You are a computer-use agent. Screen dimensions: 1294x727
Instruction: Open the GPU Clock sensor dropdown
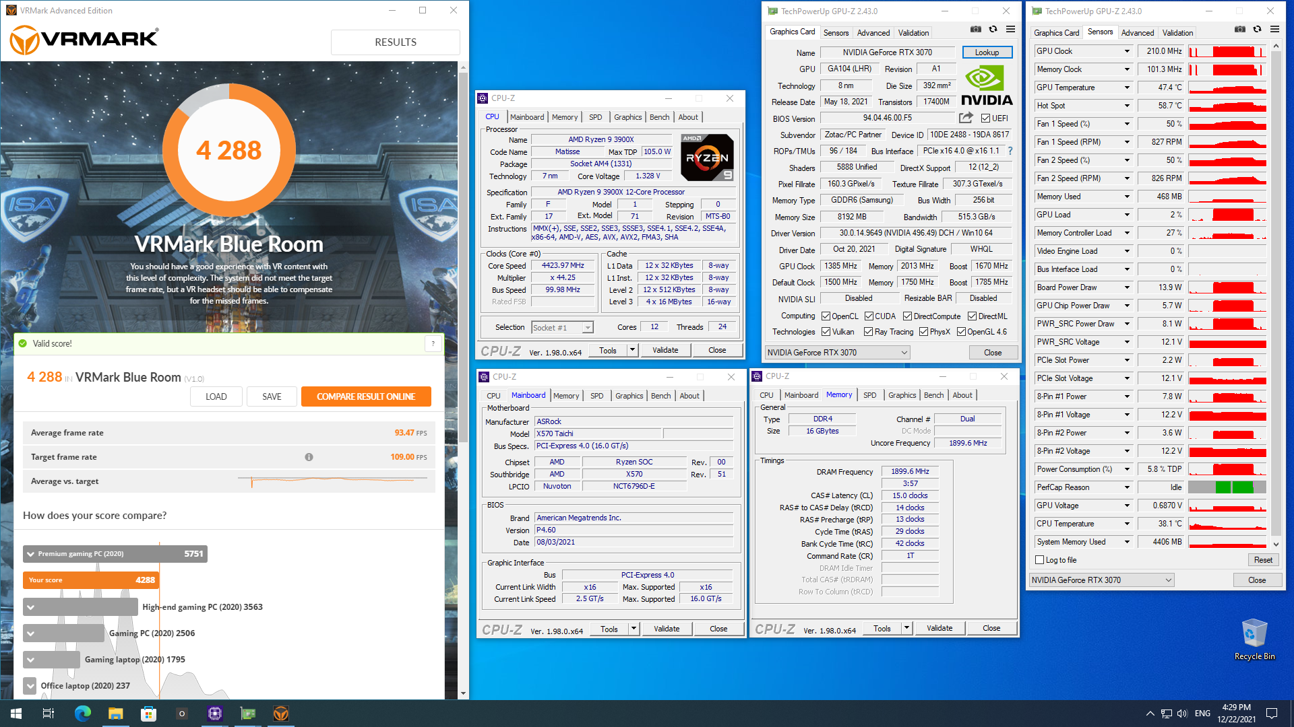[x=1126, y=51]
